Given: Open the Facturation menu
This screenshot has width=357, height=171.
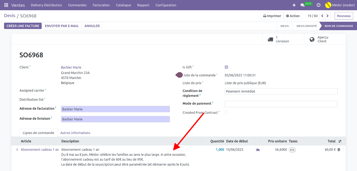Looking at the screenshot, I should 101,5.
